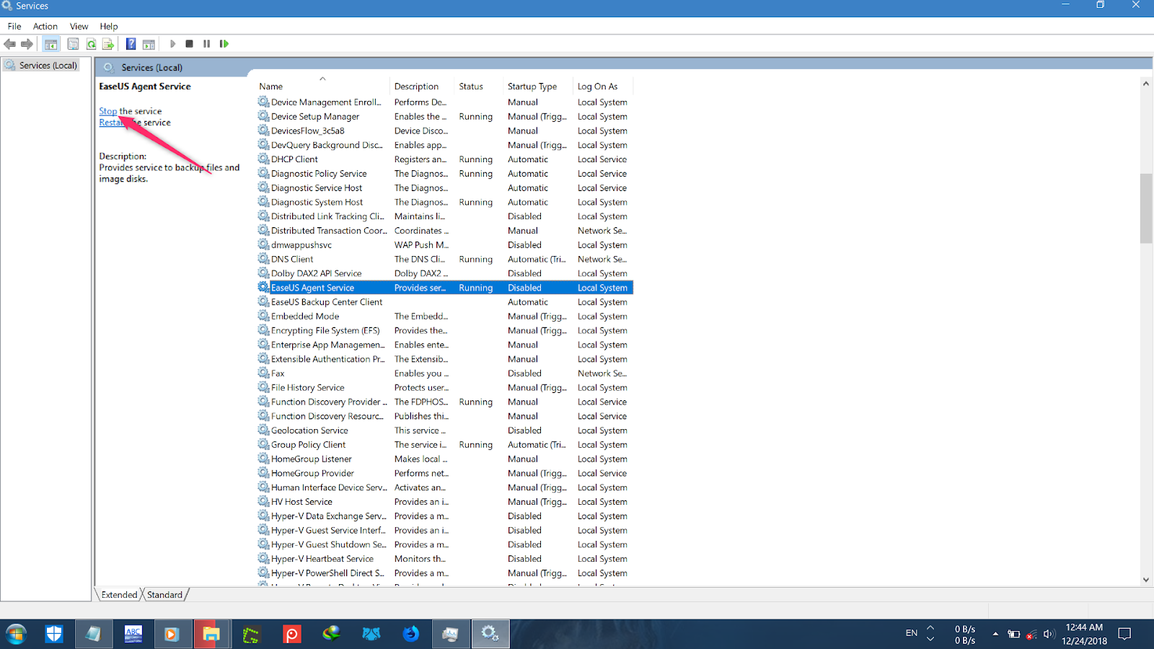Select the Hyper-V Heartbeat Service row
Screen dimensions: 1154x649
point(445,559)
